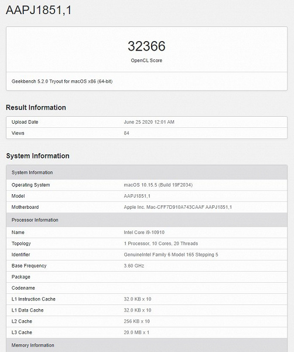Click the Model value AAPJ1851,1
The image size is (294, 352).
click(x=137, y=196)
